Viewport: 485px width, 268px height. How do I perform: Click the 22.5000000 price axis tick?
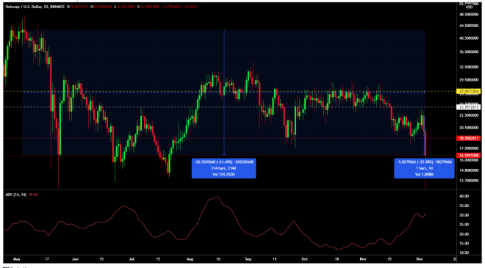coord(470,115)
